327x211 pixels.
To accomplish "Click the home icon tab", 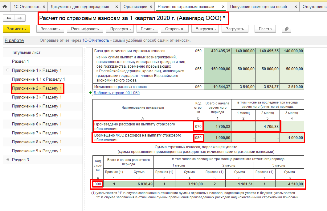I will 5,6.
